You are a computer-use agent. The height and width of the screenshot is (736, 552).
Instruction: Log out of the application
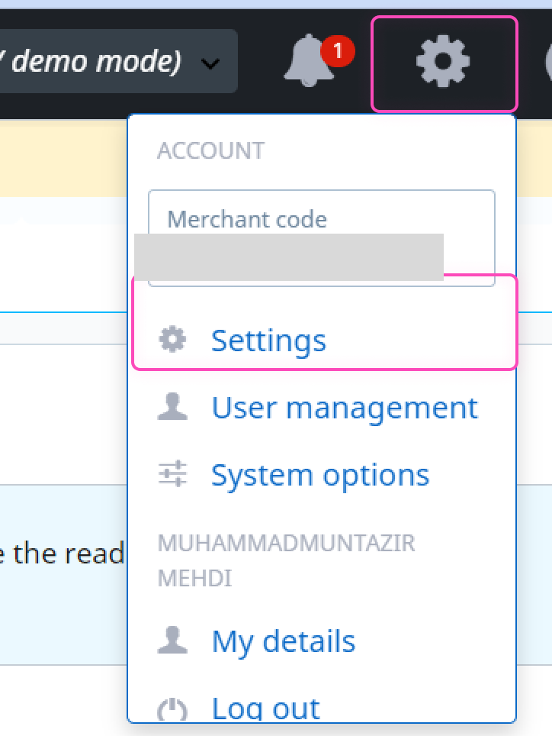click(265, 706)
